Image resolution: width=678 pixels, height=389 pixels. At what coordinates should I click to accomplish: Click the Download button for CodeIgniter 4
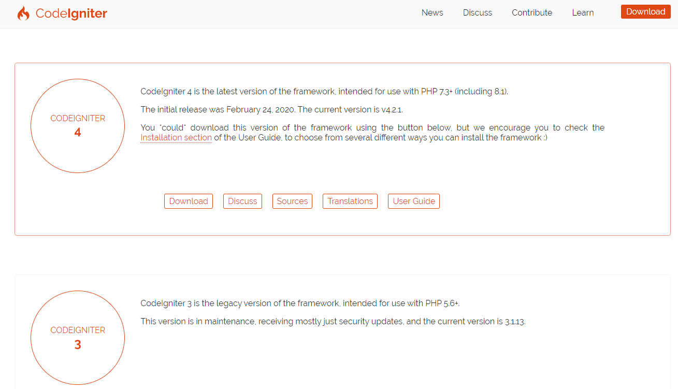coord(189,201)
